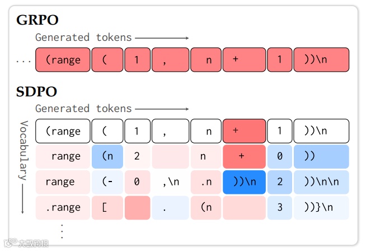The height and width of the screenshot is (251, 366).
Task: Select the red "+" token in GRPO row
Action: coord(244,60)
